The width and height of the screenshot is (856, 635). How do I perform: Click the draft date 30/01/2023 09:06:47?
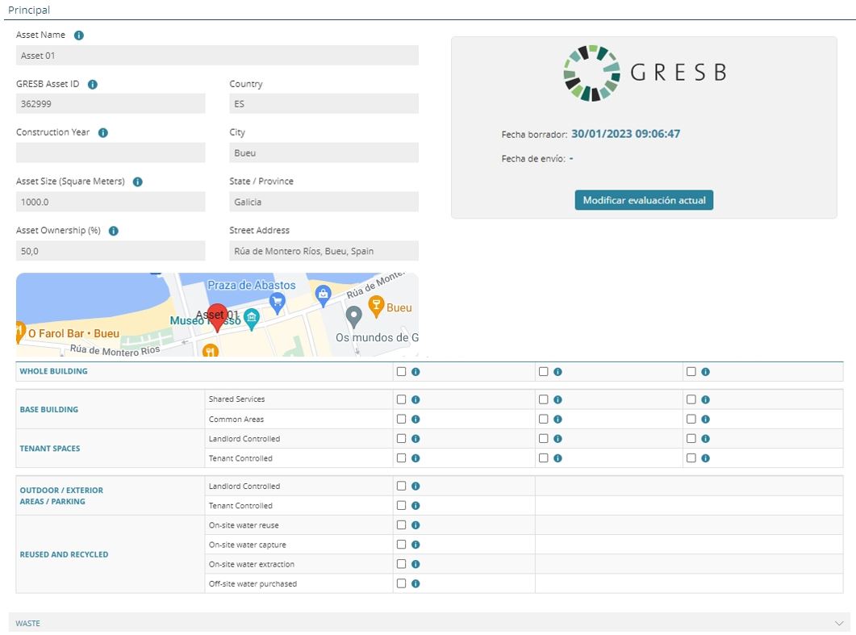[625, 134]
